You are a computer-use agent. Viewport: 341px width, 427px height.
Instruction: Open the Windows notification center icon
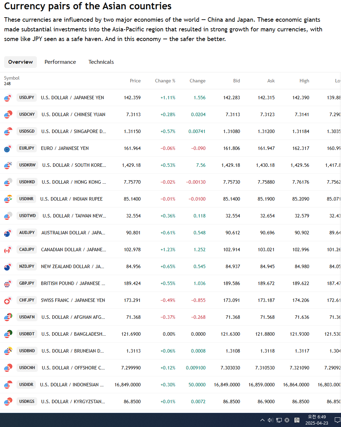point(337,420)
